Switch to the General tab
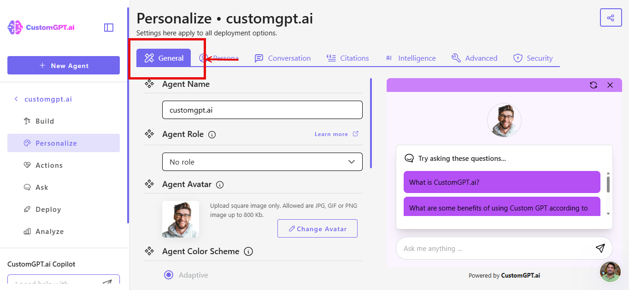 coord(164,58)
